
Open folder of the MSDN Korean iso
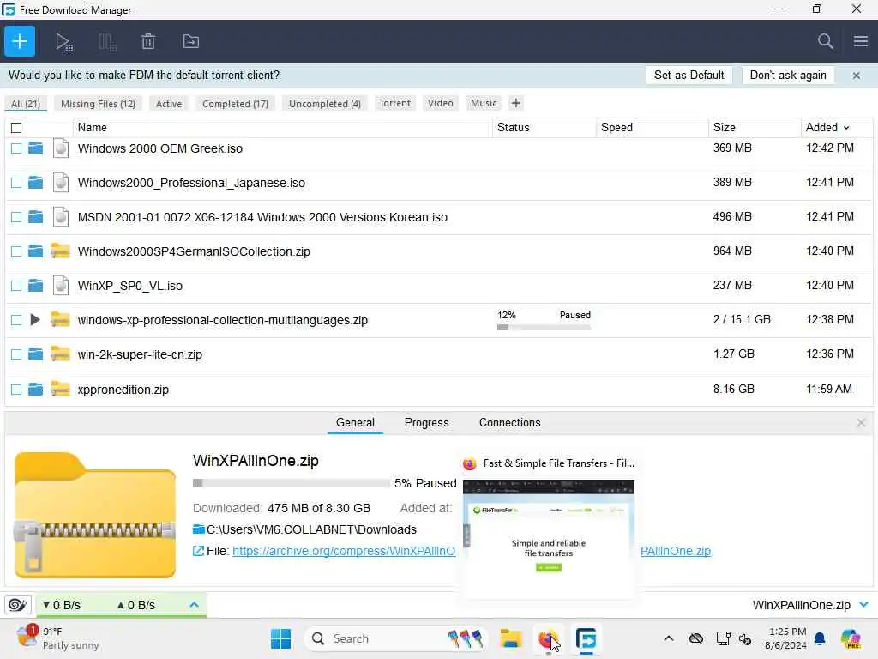[x=35, y=217]
